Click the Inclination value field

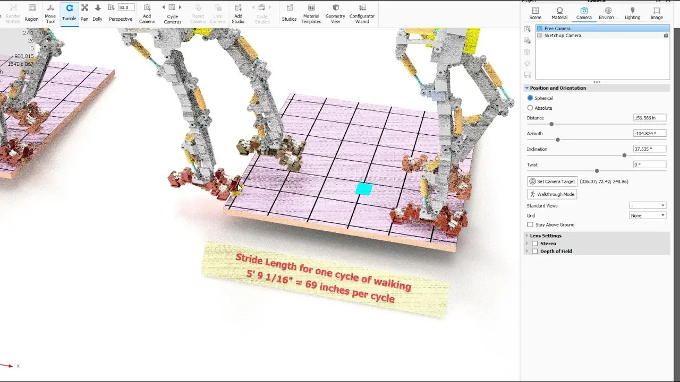click(650, 149)
